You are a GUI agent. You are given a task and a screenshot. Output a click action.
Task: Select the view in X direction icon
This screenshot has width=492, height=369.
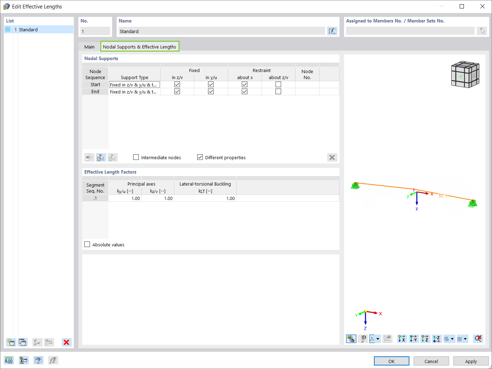[402, 338]
